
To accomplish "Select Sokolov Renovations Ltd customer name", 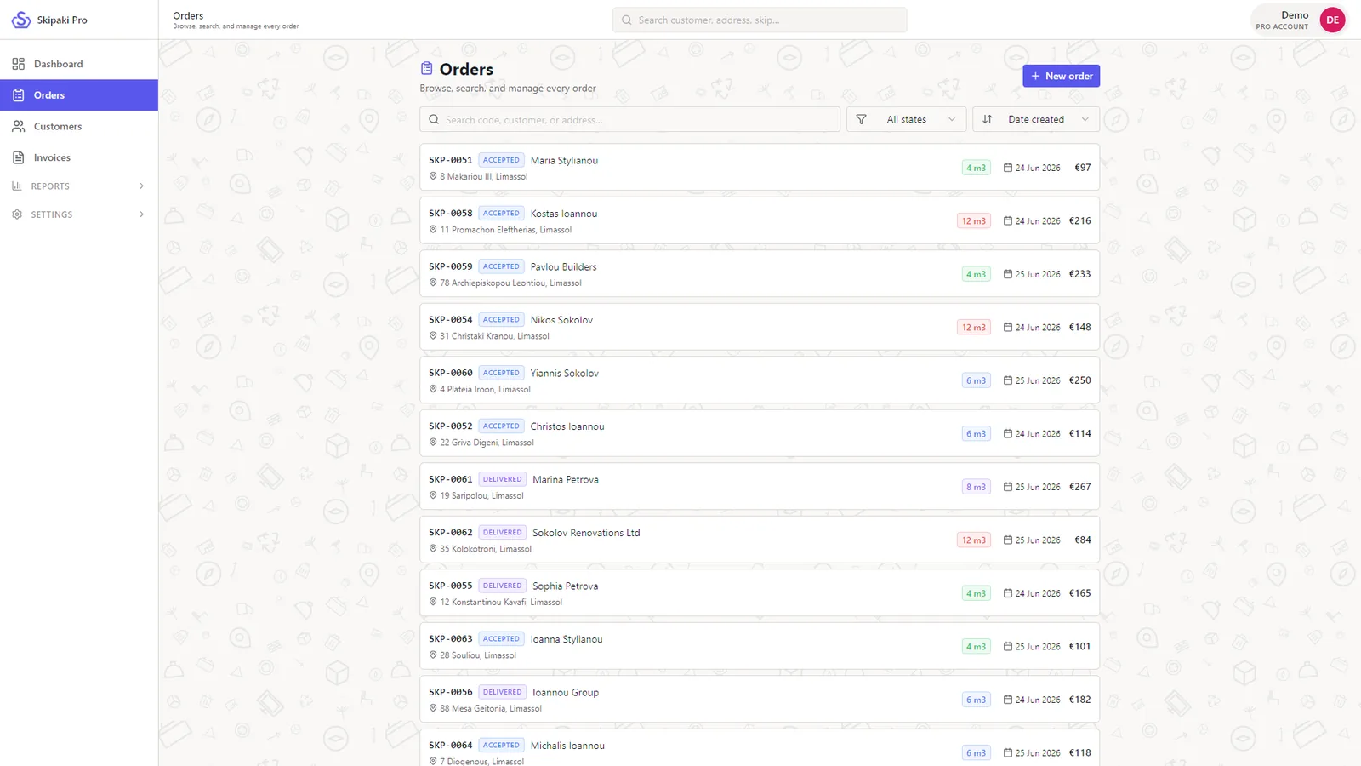I will tap(586, 533).
